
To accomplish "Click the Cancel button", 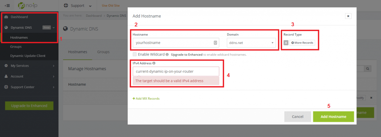I will (x=298, y=117).
